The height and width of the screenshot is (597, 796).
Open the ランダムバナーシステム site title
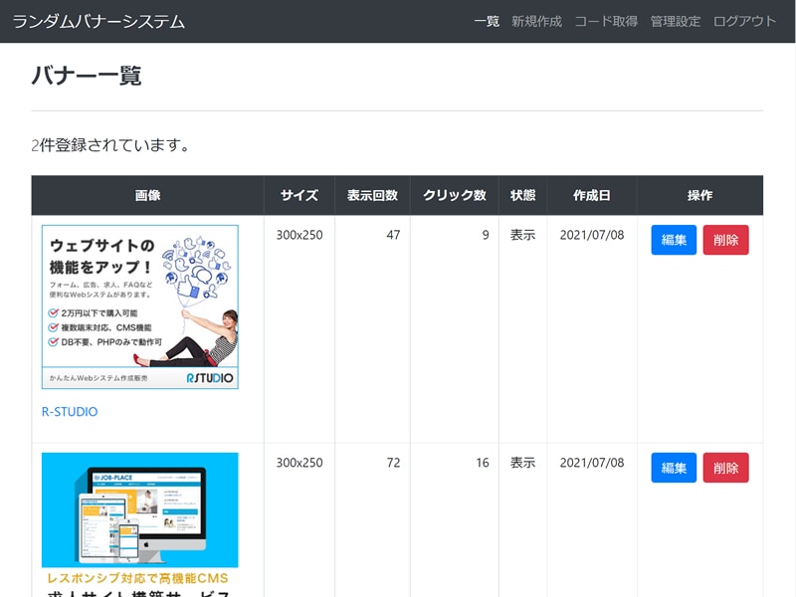99,21
